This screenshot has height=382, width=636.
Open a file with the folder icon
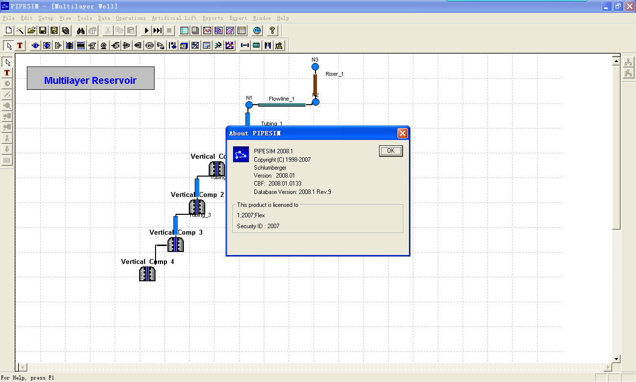[31, 30]
